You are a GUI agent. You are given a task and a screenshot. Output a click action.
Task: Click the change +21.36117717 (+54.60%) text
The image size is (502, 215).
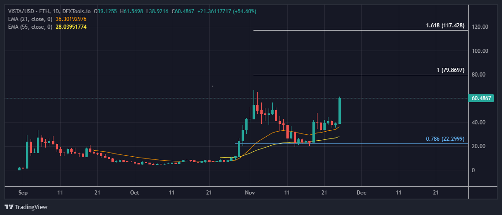227,11
